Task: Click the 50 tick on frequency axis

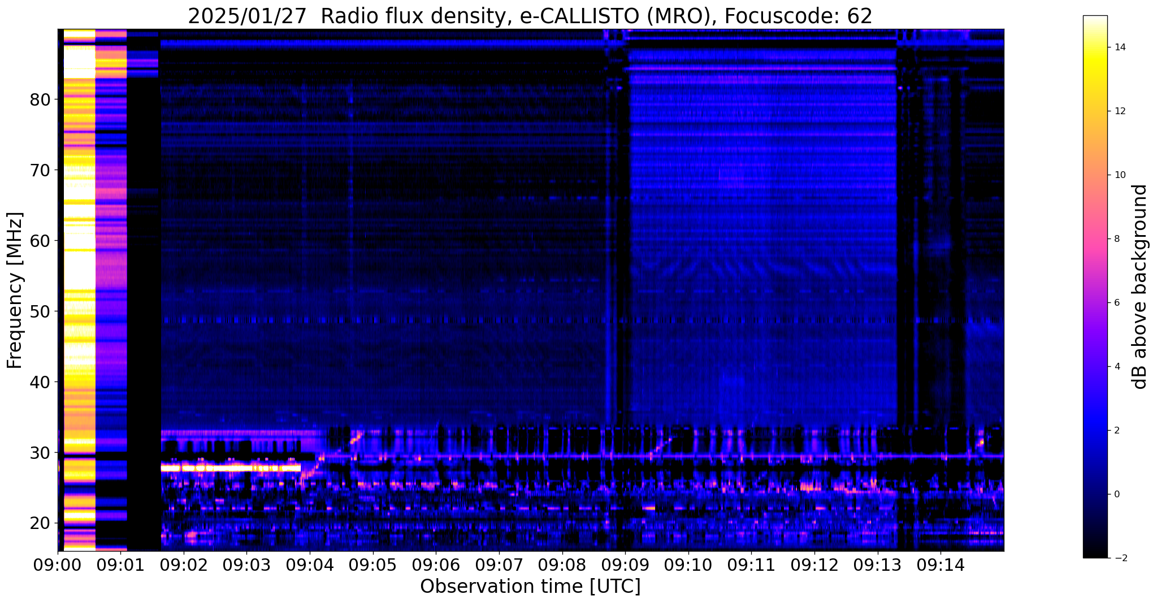Action: click(x=41, y=311)
